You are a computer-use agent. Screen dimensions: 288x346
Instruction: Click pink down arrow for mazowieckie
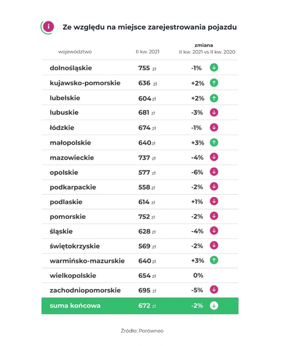click(214, 157)
